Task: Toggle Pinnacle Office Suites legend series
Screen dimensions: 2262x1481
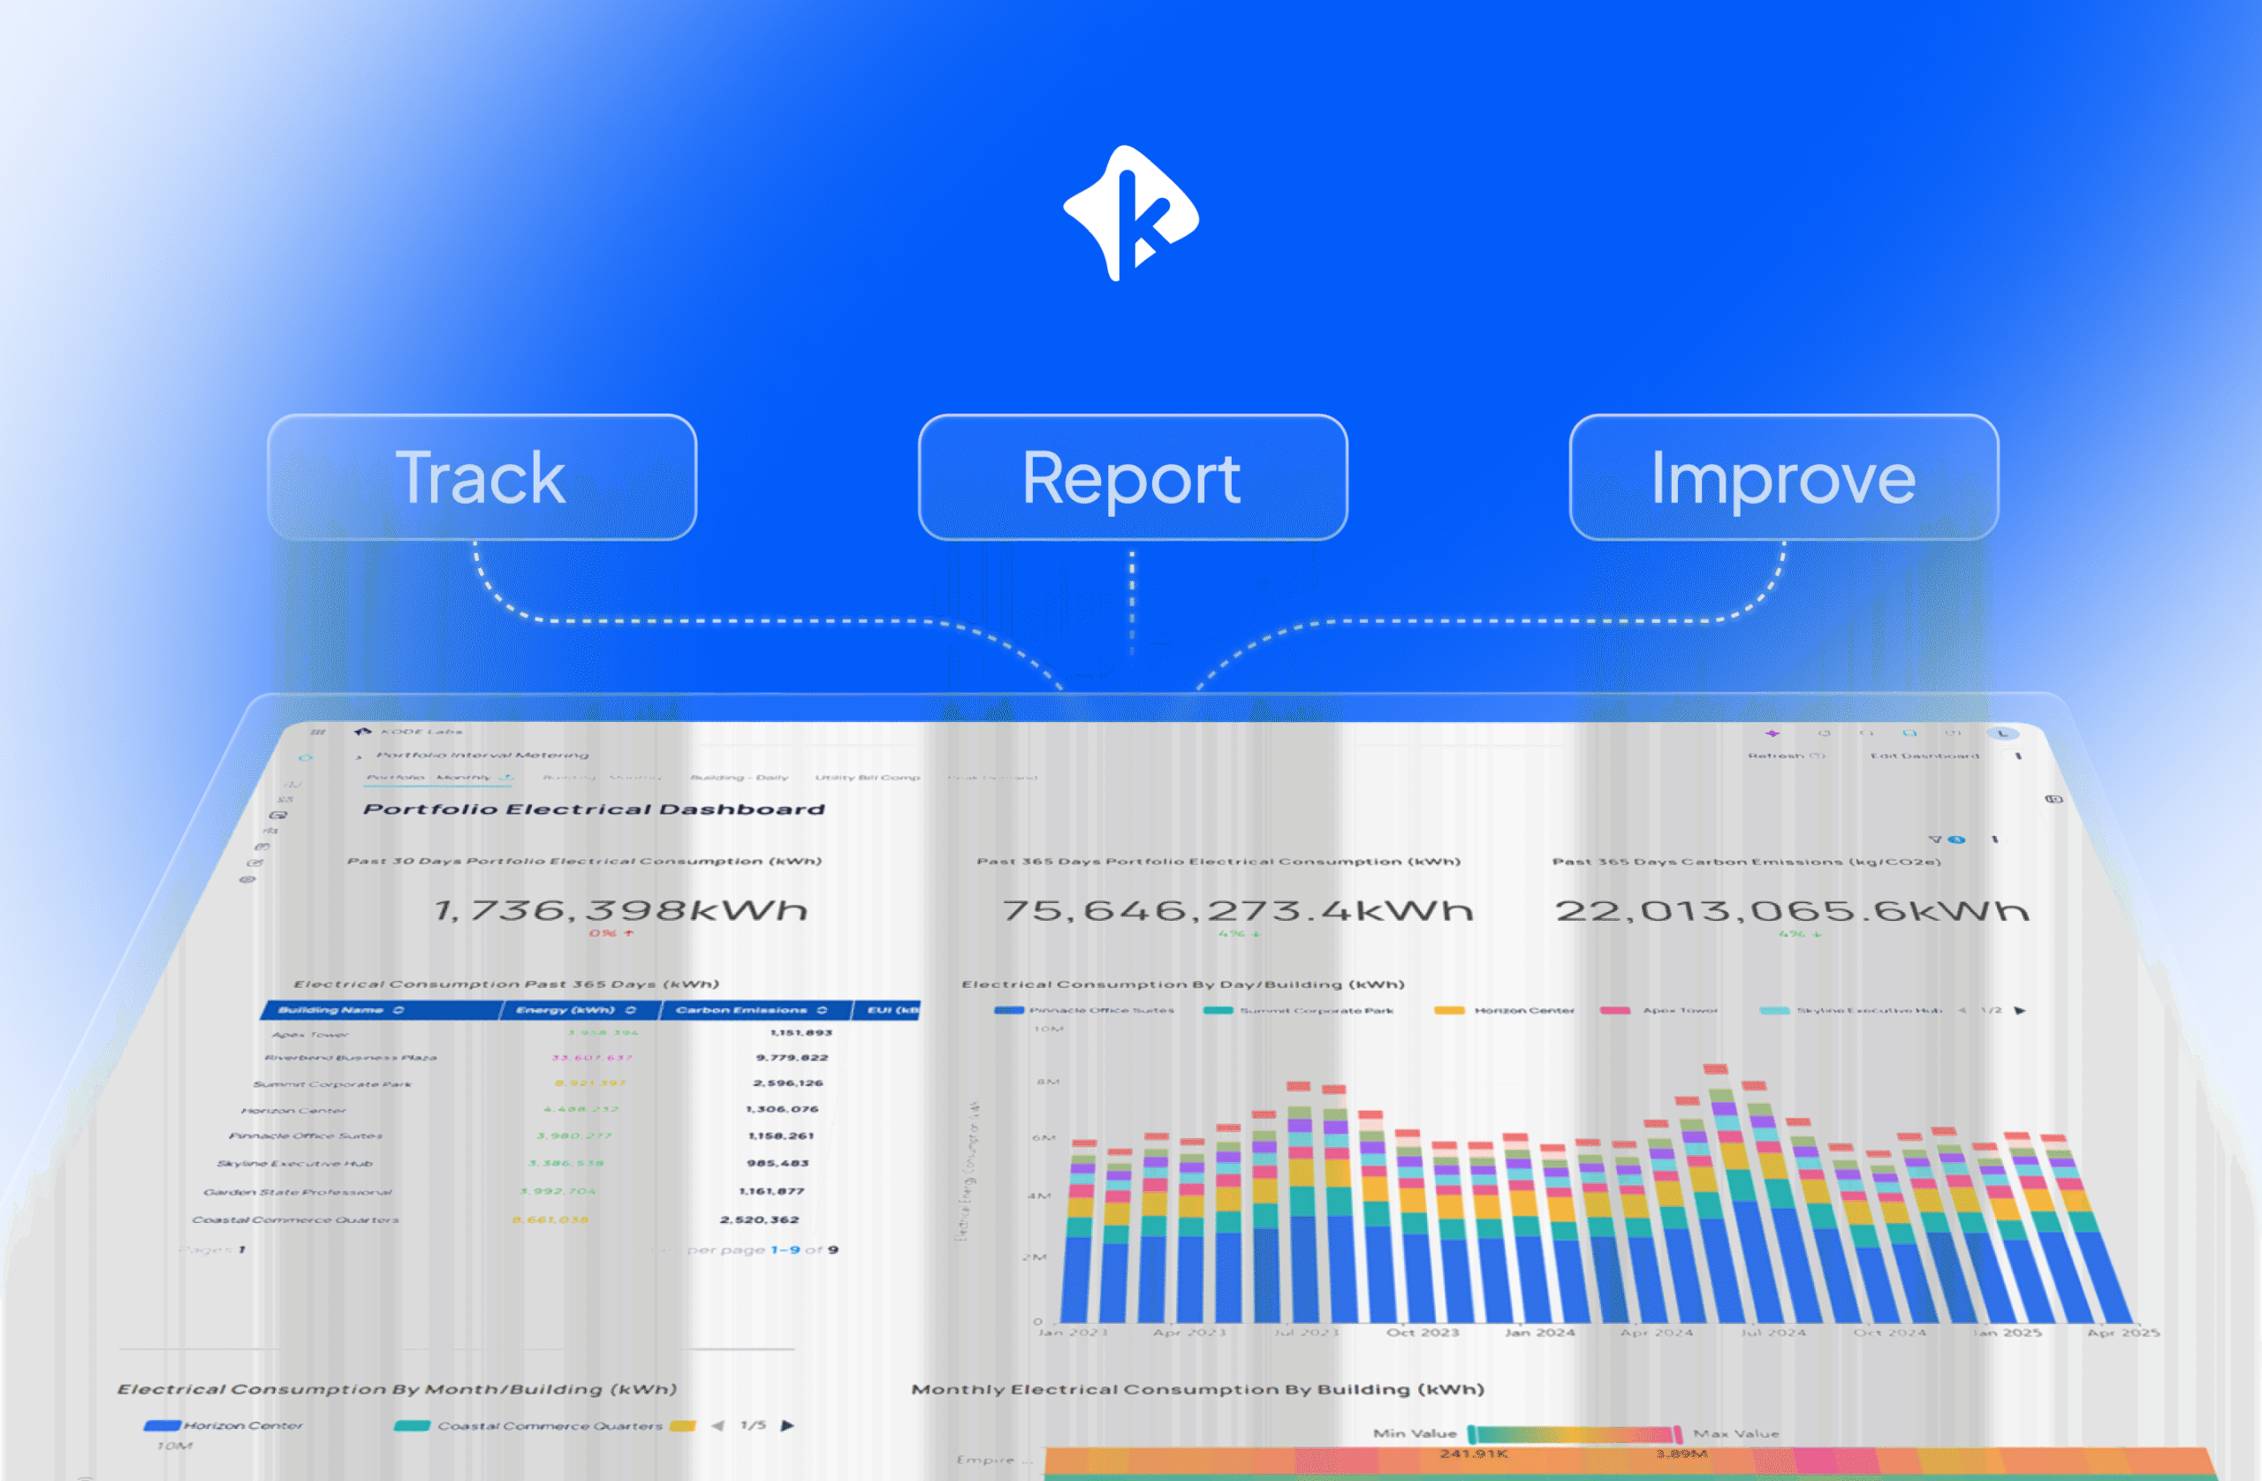Action: point(1083,1009)
